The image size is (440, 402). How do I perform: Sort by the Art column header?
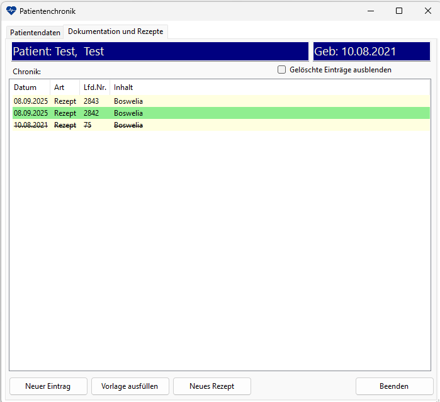[65, 87]
